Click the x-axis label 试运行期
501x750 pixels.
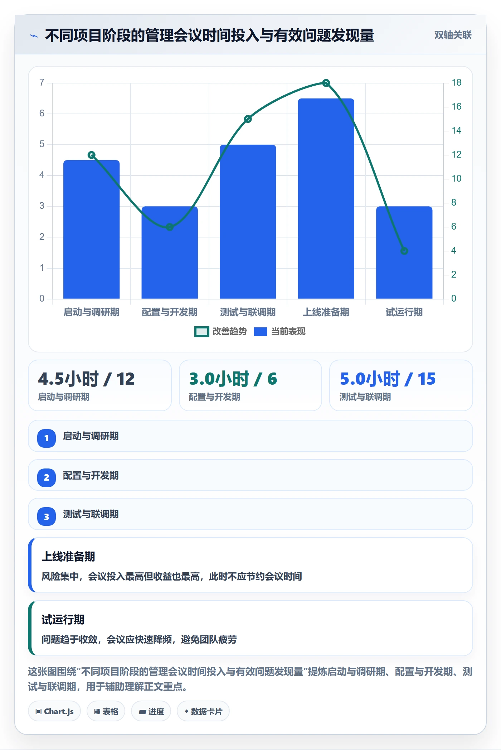[x=404, y=312]
